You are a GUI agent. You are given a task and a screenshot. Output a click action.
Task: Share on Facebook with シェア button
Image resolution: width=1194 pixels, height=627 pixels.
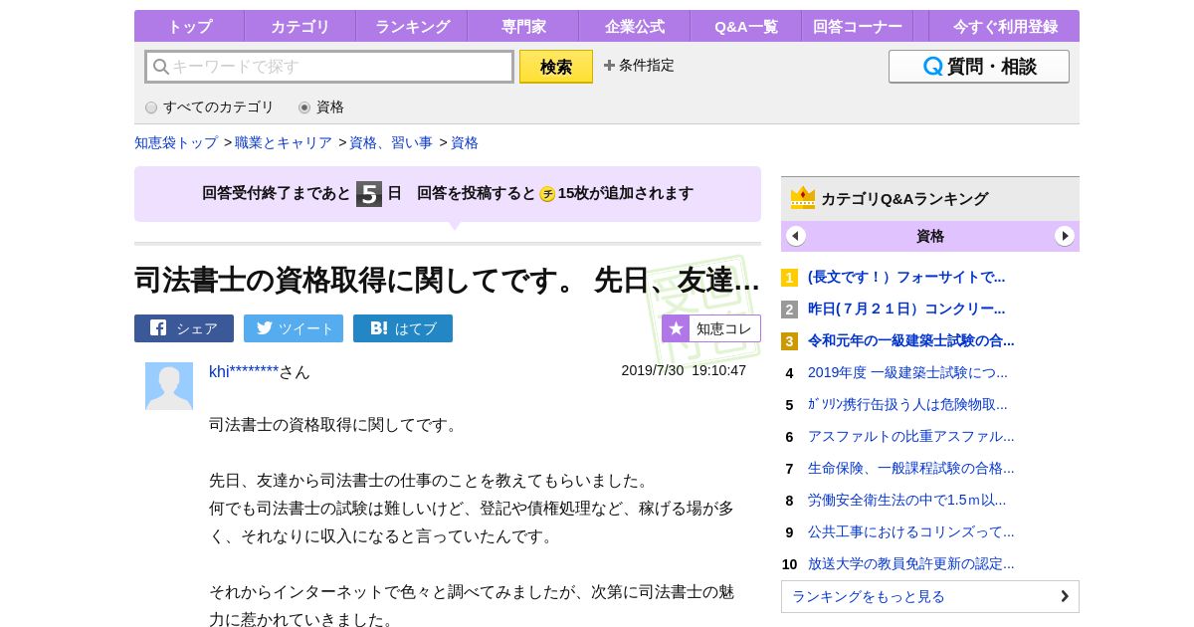(184, 328)
